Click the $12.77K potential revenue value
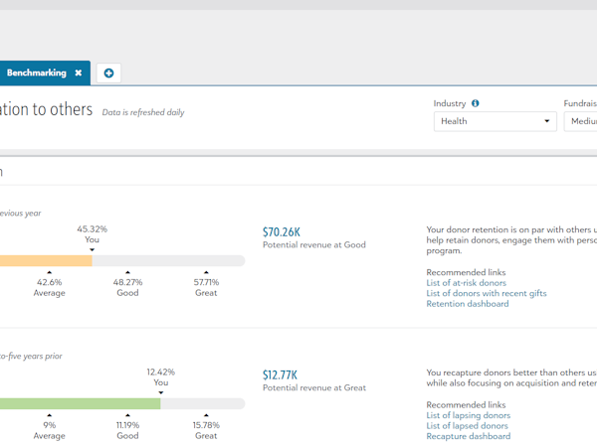Viewport: 597px width, 447px height. pos(280,375)
